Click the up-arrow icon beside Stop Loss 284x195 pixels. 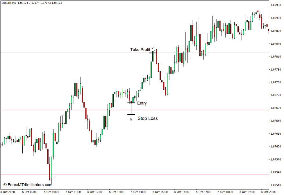click(x=132, y=118)
